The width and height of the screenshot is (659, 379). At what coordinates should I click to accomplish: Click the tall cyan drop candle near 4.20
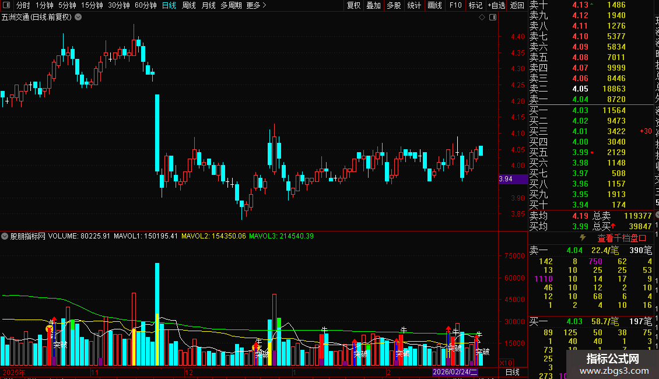coord(157,133)
